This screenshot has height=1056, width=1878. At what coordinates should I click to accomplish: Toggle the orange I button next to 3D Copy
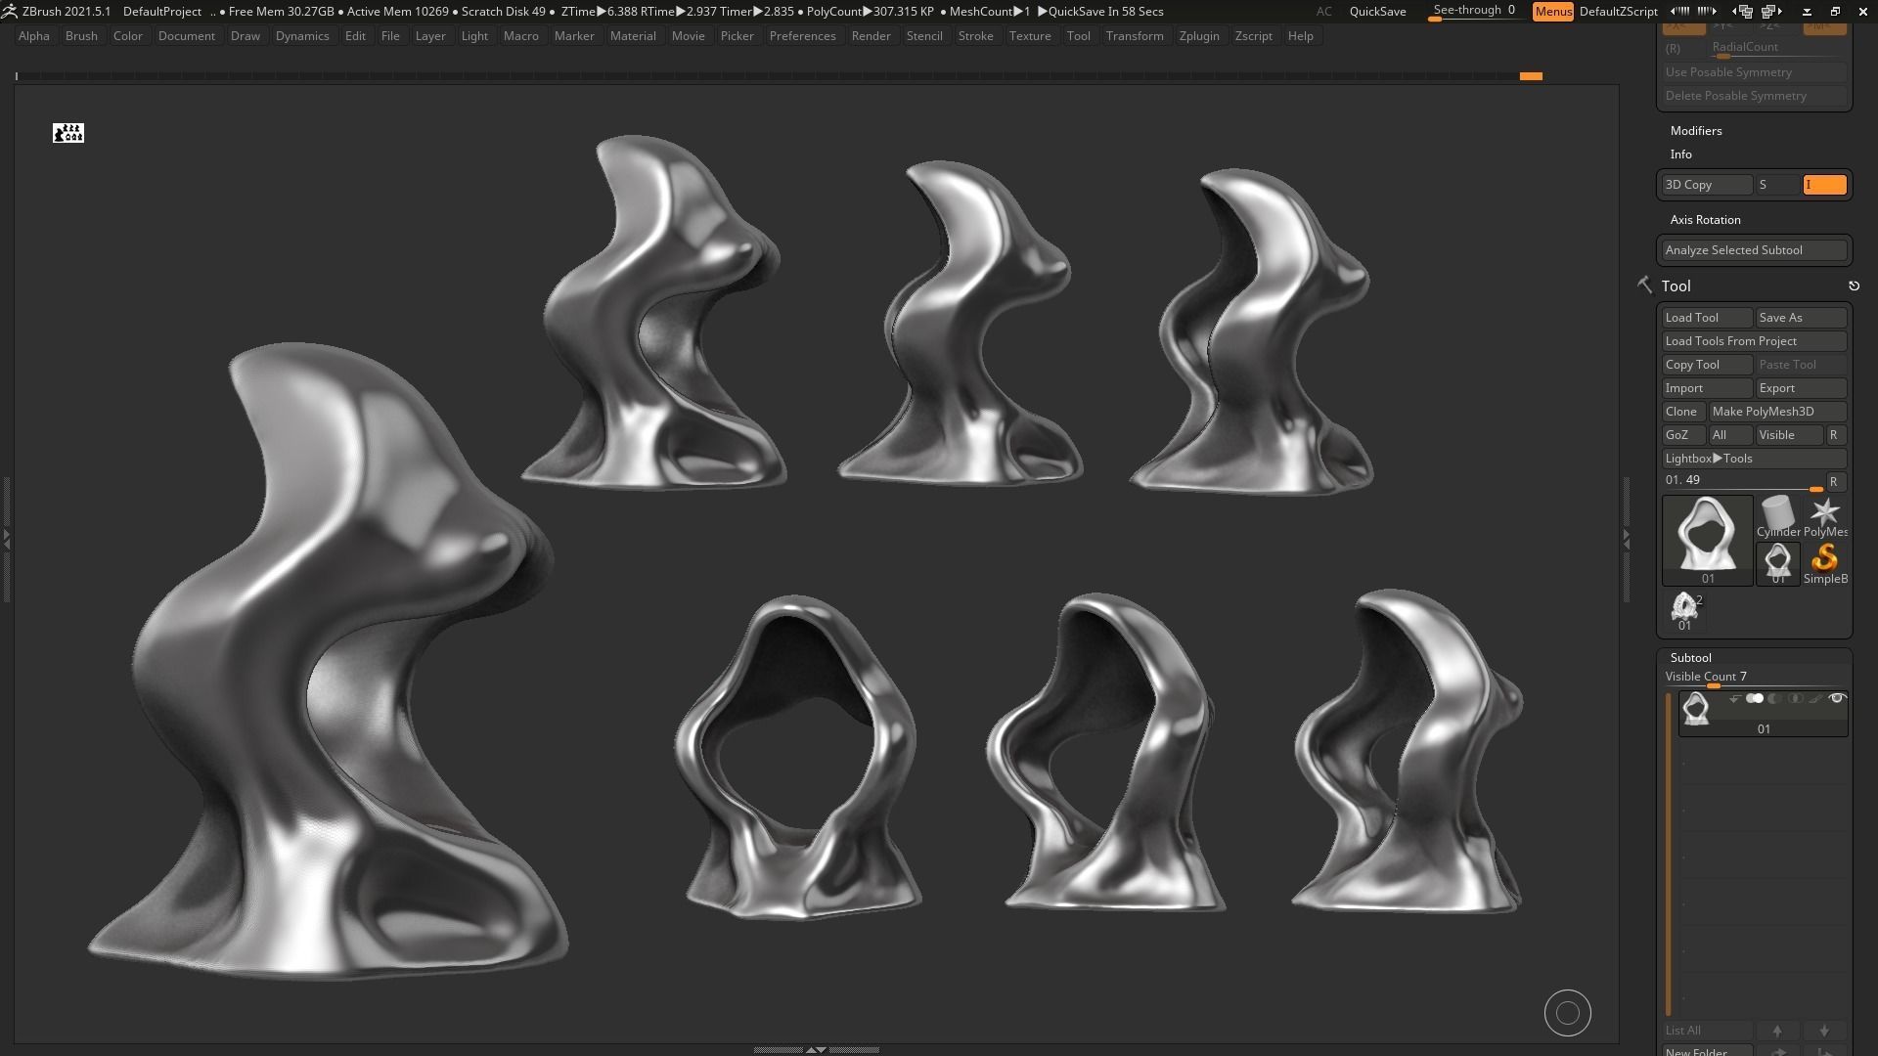1824,185
